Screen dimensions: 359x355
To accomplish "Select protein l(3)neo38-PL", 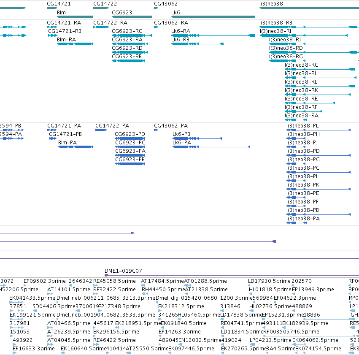I will click(302, 126).
